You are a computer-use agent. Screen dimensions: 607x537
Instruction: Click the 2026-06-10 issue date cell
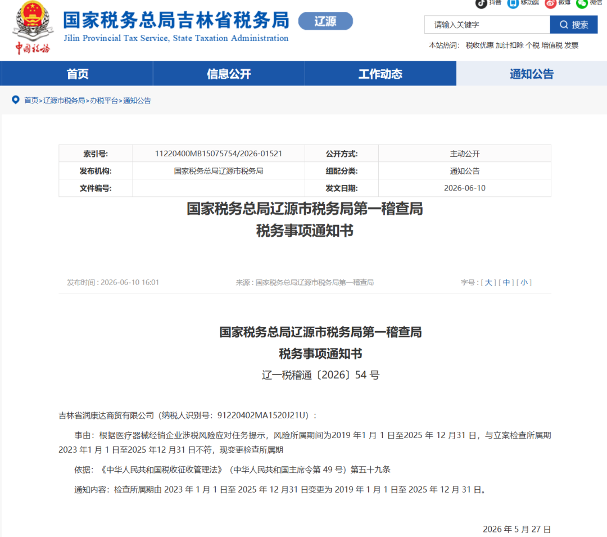[465, 188]
